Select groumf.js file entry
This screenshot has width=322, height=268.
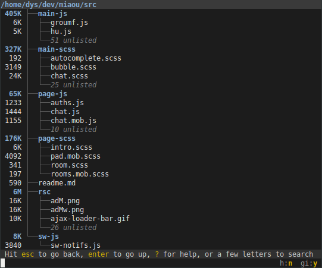coord(69,23)
